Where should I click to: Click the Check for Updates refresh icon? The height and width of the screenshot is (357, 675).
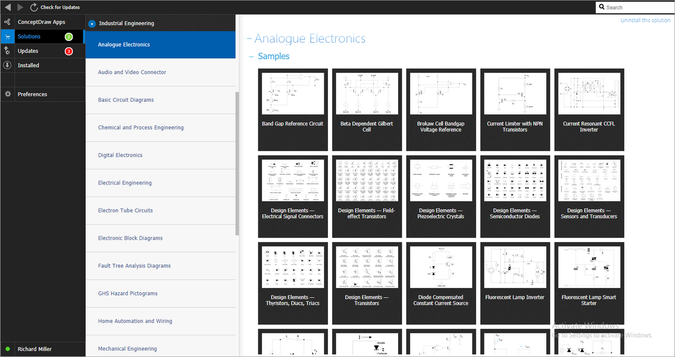[x=34, y=7]
